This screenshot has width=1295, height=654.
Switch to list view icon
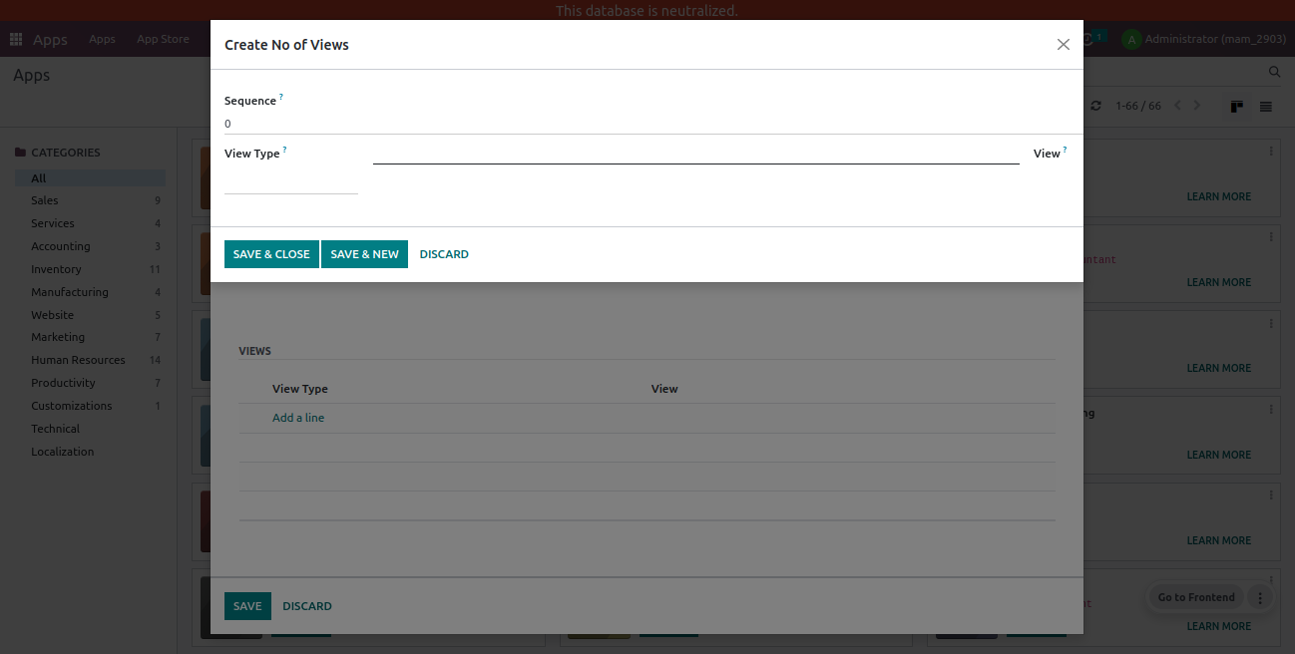click(x=1265, y=106)
